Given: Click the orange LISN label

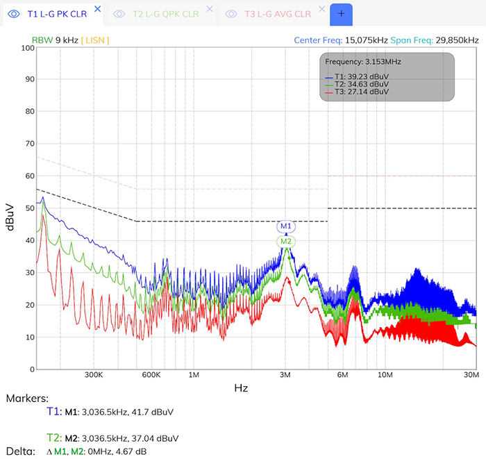Looking at the screenshot, I should [95, 40].
